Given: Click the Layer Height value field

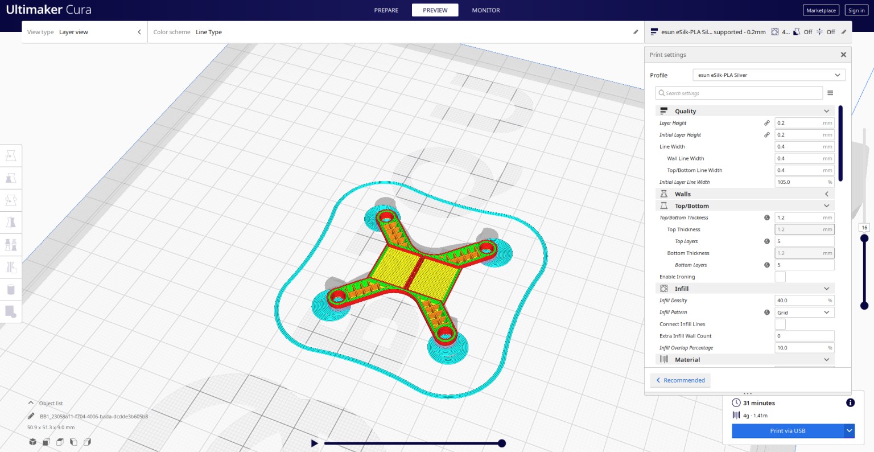Looking at the screenshot, I should (805, 123).
